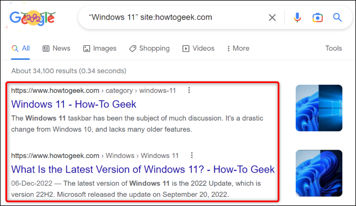This screenshot has width=356, height=206.
Task: Click the second result's bloom wallpaper thumbnail
Action: coord(319,173)
